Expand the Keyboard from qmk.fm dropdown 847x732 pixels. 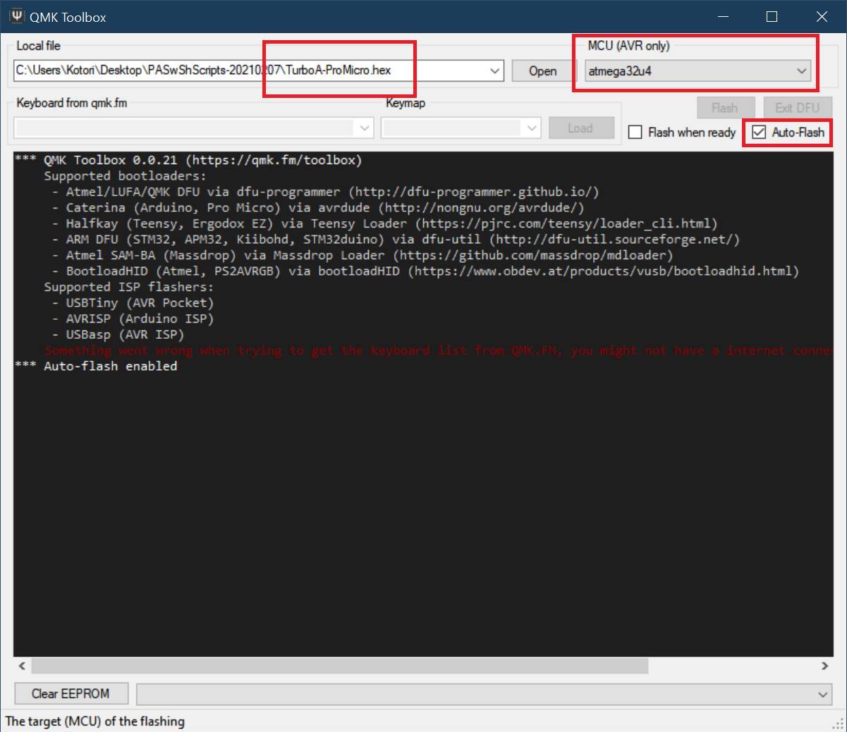365,128
